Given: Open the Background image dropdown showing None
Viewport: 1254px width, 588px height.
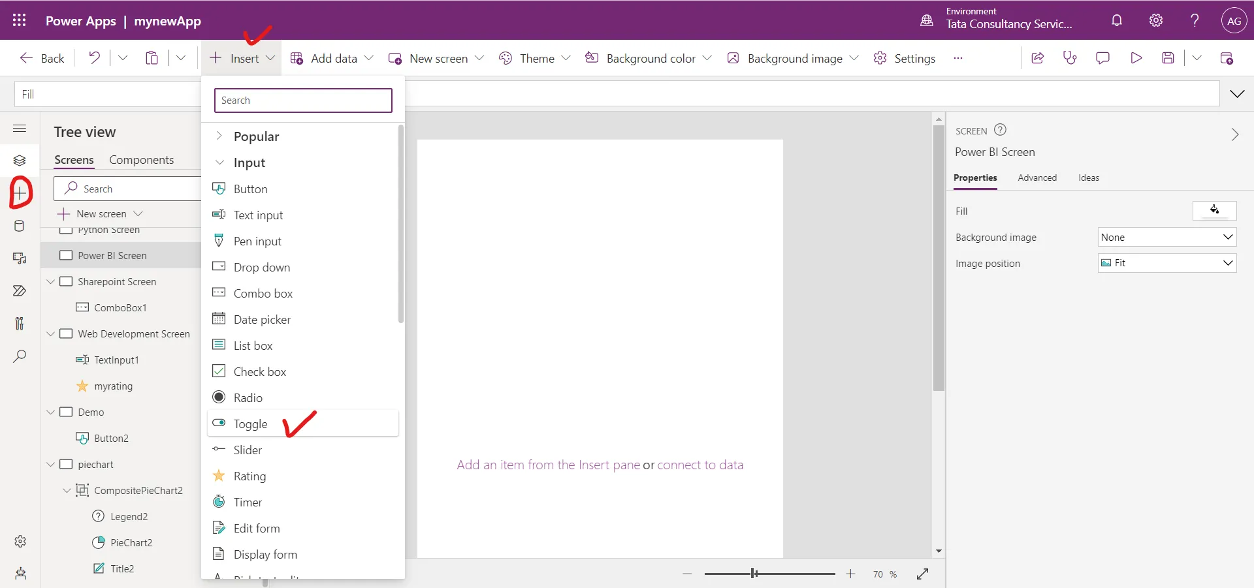Looking at the screenshot, I should click(1166, 237).
